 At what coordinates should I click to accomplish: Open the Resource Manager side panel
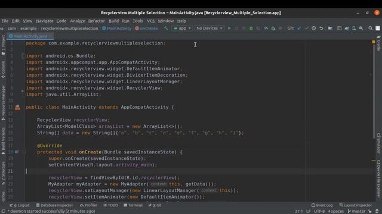(3, 103)
